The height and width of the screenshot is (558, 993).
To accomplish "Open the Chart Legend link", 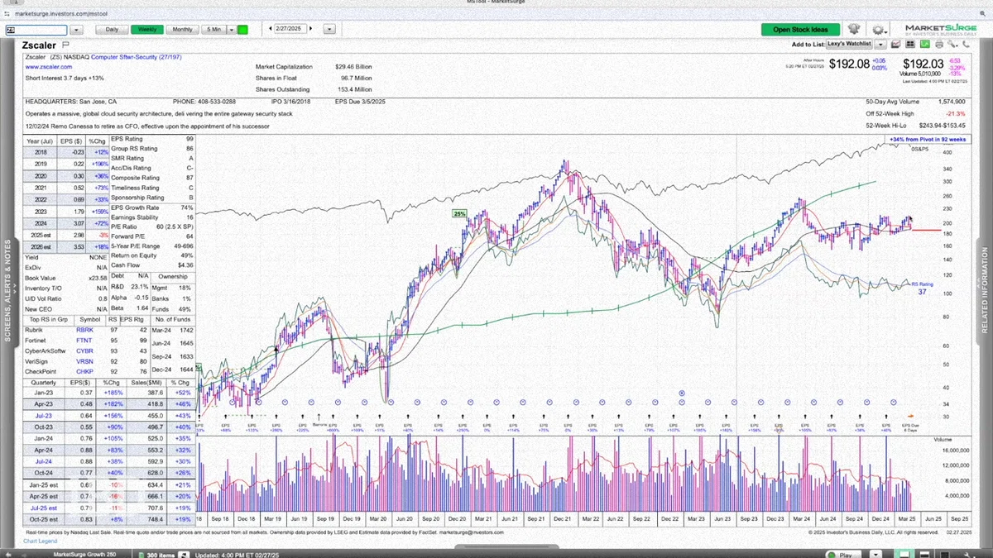I will coord(41,541).
